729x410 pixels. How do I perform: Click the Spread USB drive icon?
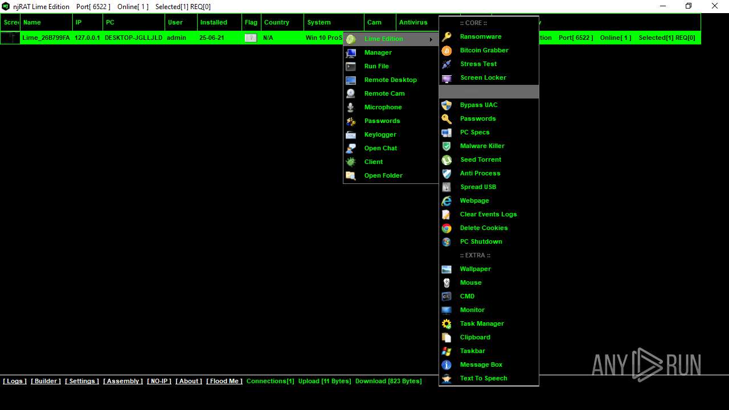click(x=447, y=187)
